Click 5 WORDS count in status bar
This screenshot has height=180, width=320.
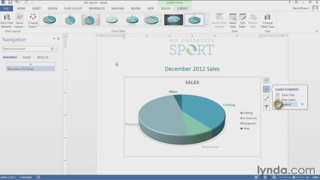point(26,177)
